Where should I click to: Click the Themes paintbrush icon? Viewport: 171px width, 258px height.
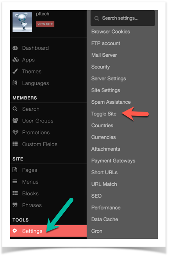click(x=15, y=71)
